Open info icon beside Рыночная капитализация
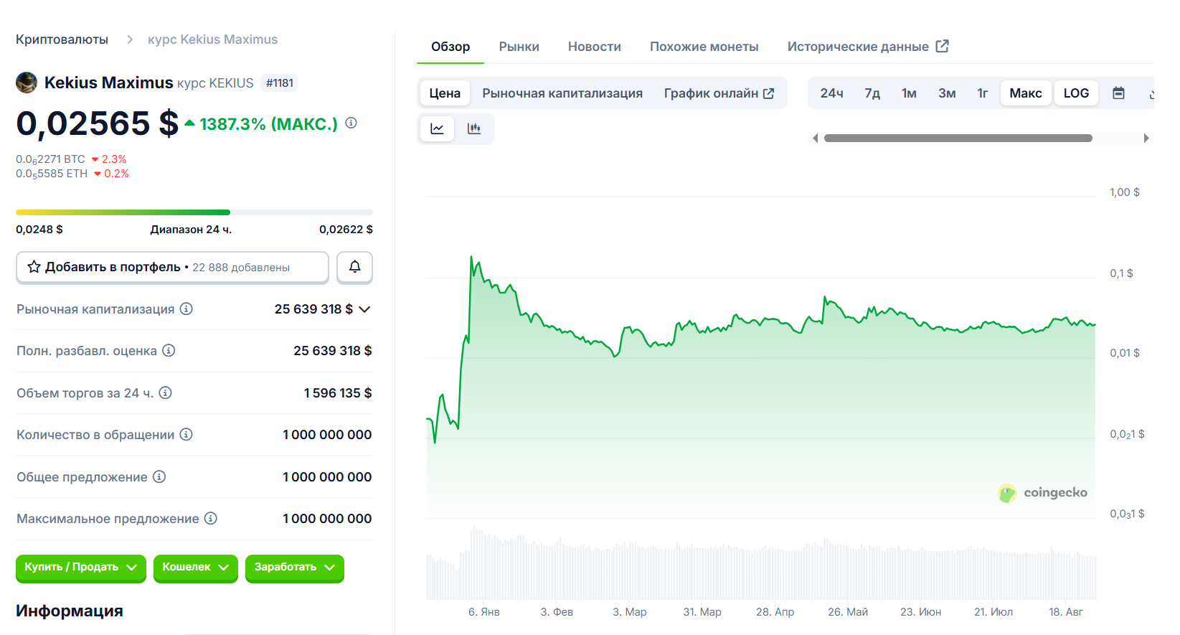This screenshot has width=1180, height=635. [x=186, y=309]
